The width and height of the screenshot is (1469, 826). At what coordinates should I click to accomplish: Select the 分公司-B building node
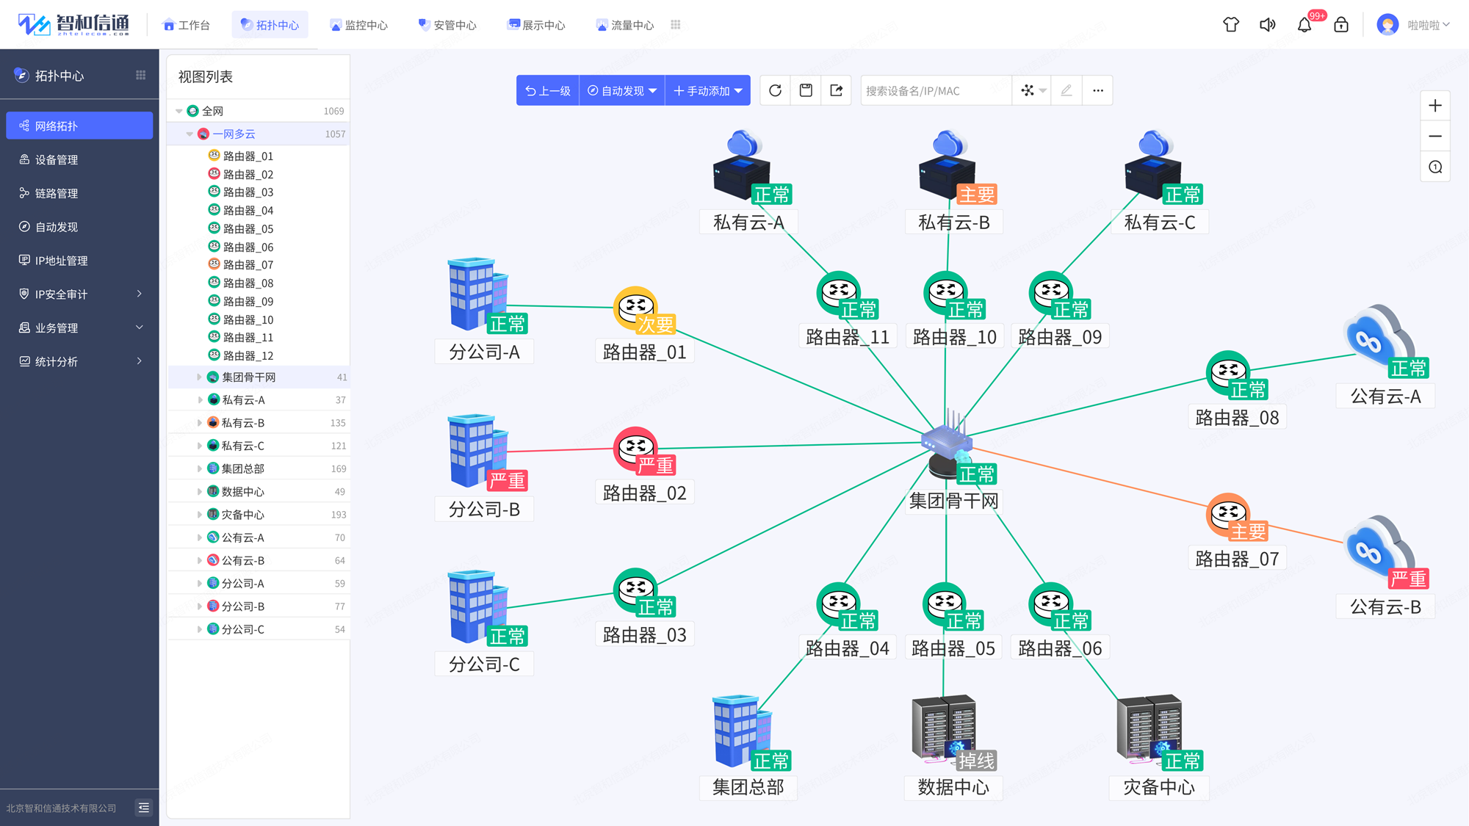(479, 451)
